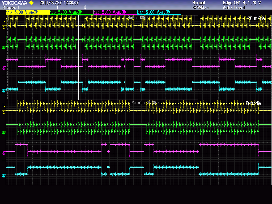Click the yellow trigger level T marker in the main window
The width and height of the screenshot is (272, 204).
coord(3,20)
